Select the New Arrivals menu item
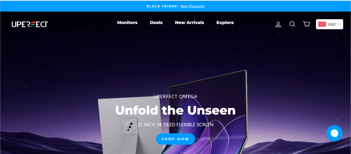 pyautogui.click(x=189, y=23)
